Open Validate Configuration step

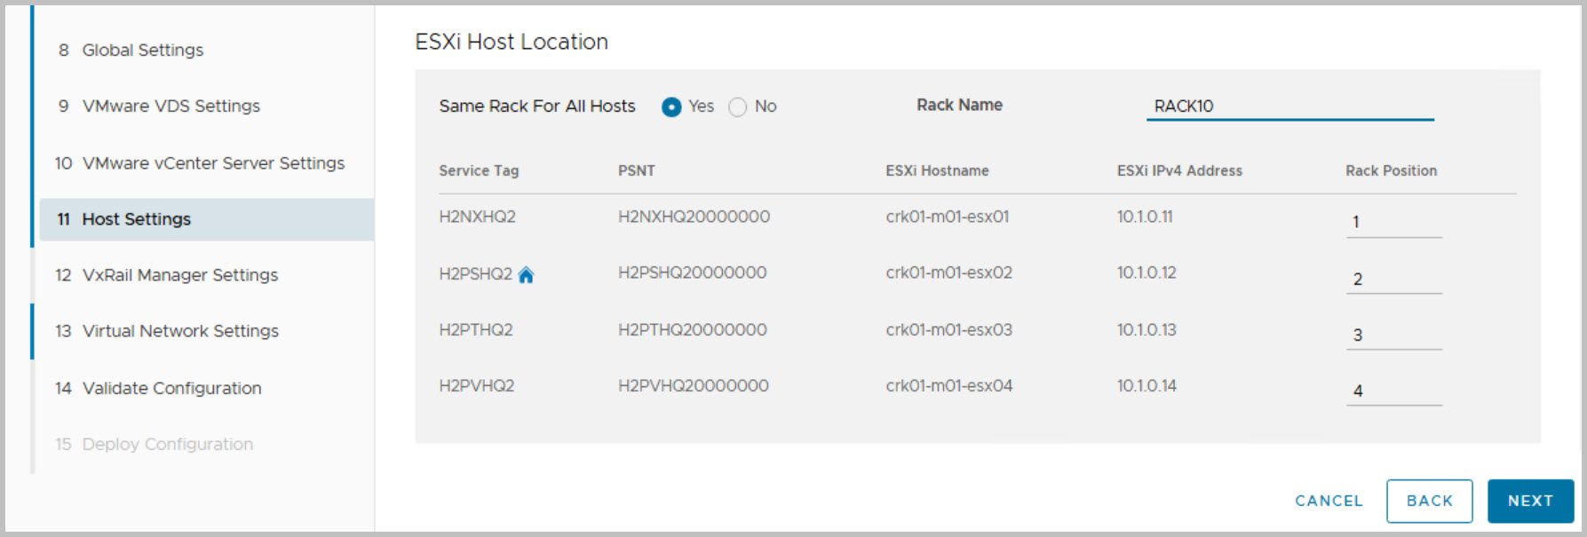tap(171, 388)
